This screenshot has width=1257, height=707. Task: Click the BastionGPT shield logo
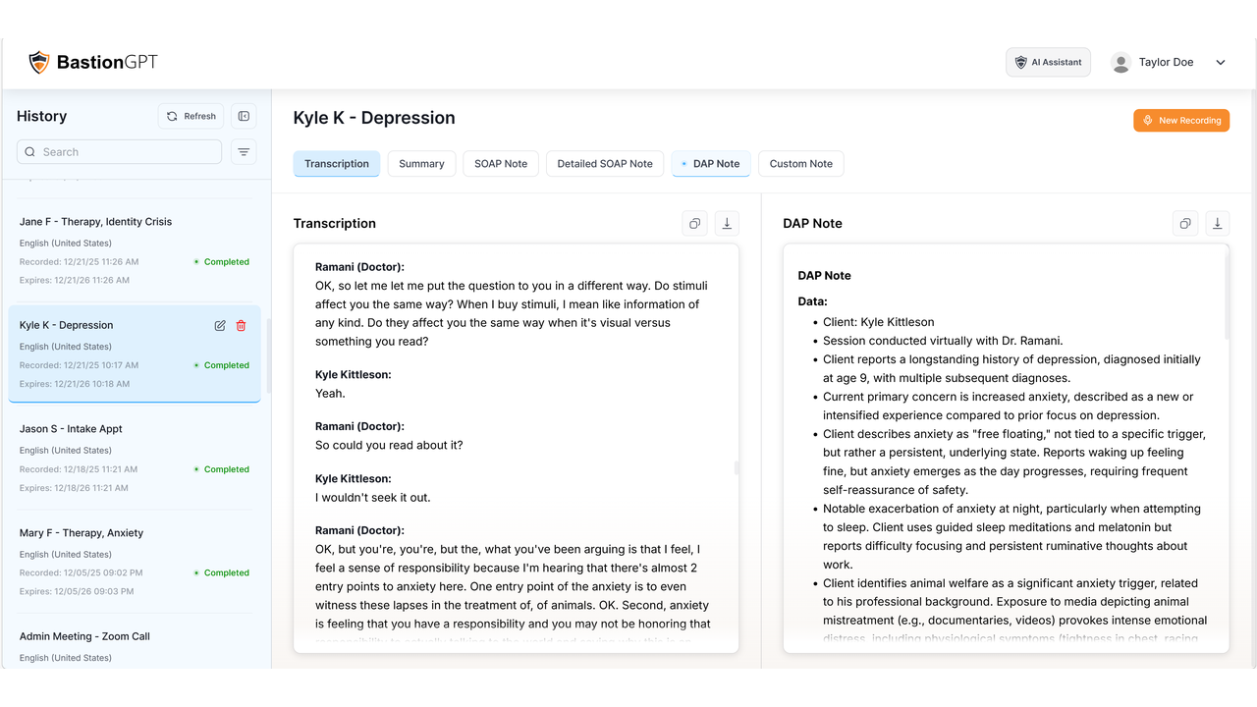pos(39,63)
